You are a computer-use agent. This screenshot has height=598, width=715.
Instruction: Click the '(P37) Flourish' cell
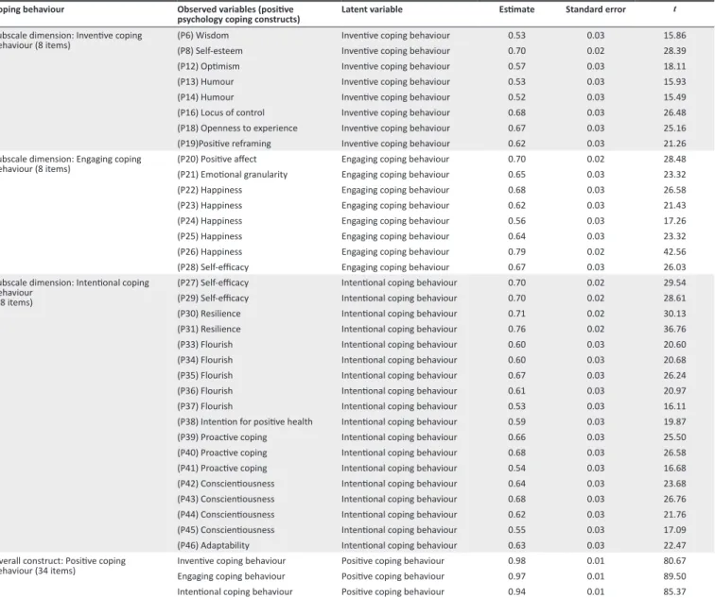coord(204,406)
